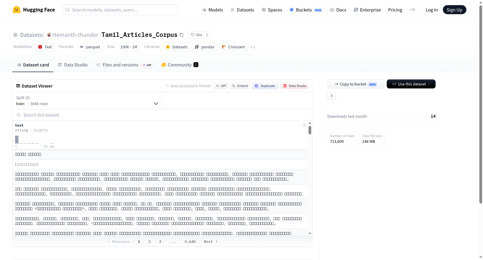Screen dimensions: 483x260
Task: Switch to Files and versions tab
Action: pyautogui.click(x=124, y=65)
